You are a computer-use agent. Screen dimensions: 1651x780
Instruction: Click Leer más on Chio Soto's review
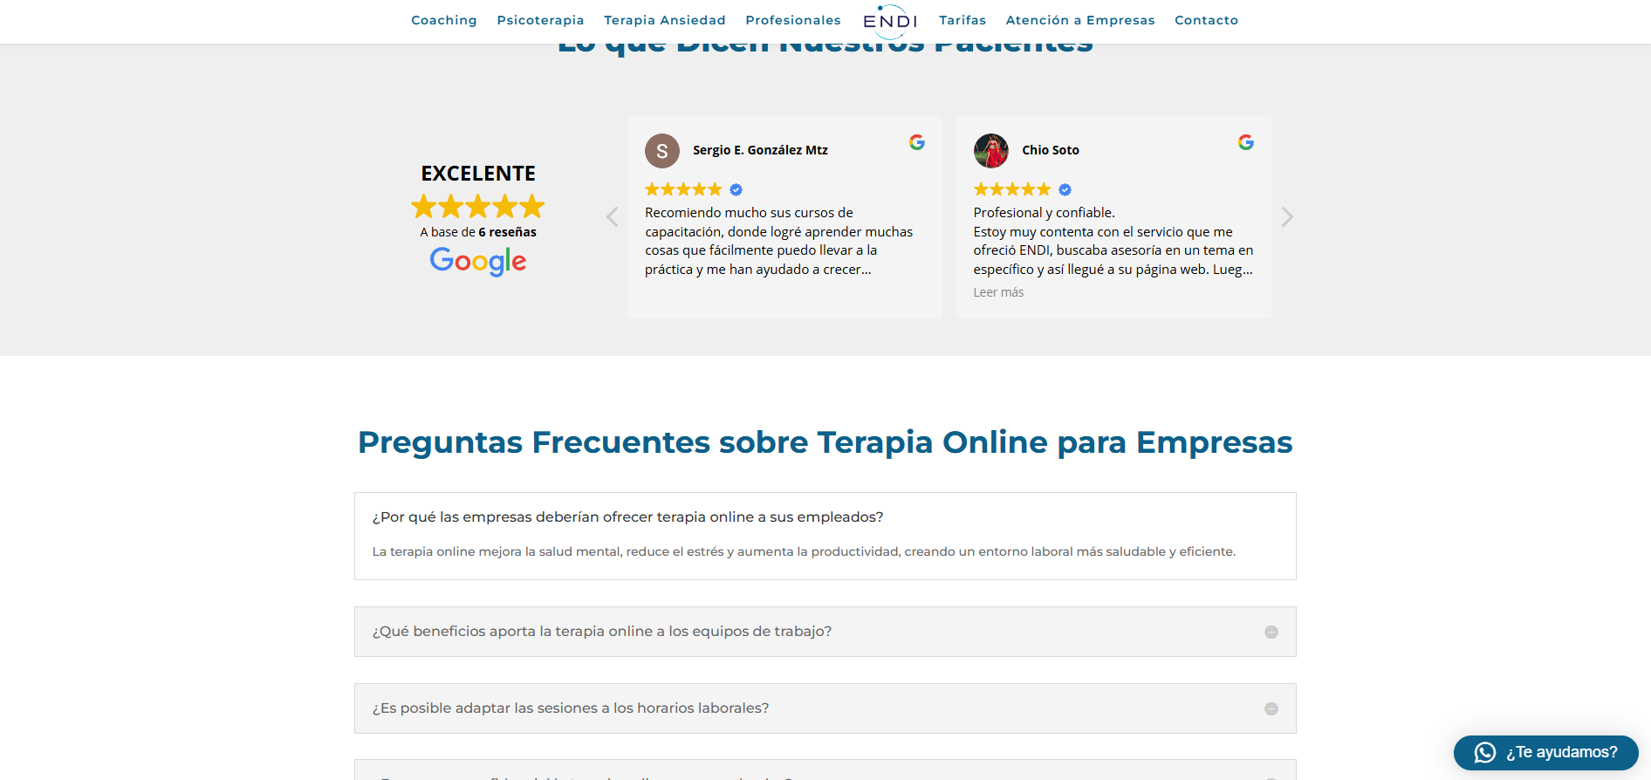pos(998,292)
